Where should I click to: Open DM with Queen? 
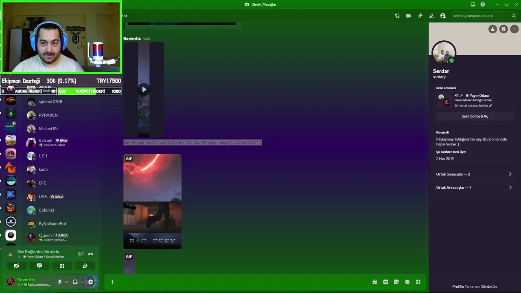click(x=61, y=237)
